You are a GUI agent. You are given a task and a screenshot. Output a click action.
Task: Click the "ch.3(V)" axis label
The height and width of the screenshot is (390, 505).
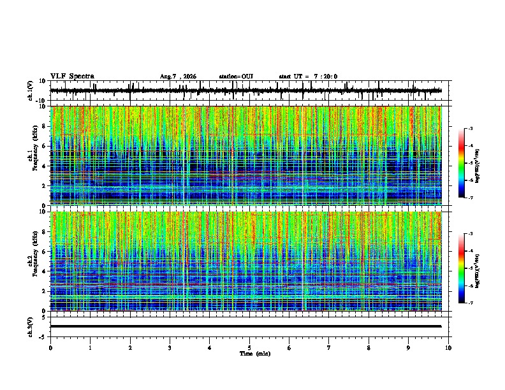click(x=31, y=327)
